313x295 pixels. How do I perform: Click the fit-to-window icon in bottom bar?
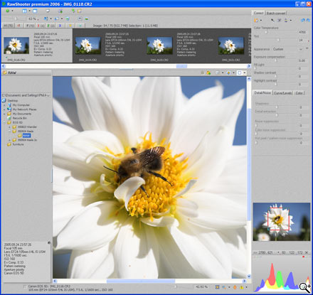pyautogui.click(x=217, y=287)
